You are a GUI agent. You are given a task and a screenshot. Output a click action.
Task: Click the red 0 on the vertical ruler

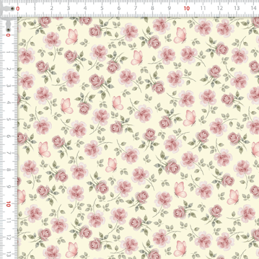(8, 35)
